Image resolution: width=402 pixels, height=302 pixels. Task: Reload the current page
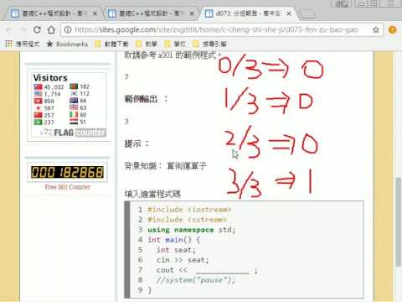tap(37, 29)
